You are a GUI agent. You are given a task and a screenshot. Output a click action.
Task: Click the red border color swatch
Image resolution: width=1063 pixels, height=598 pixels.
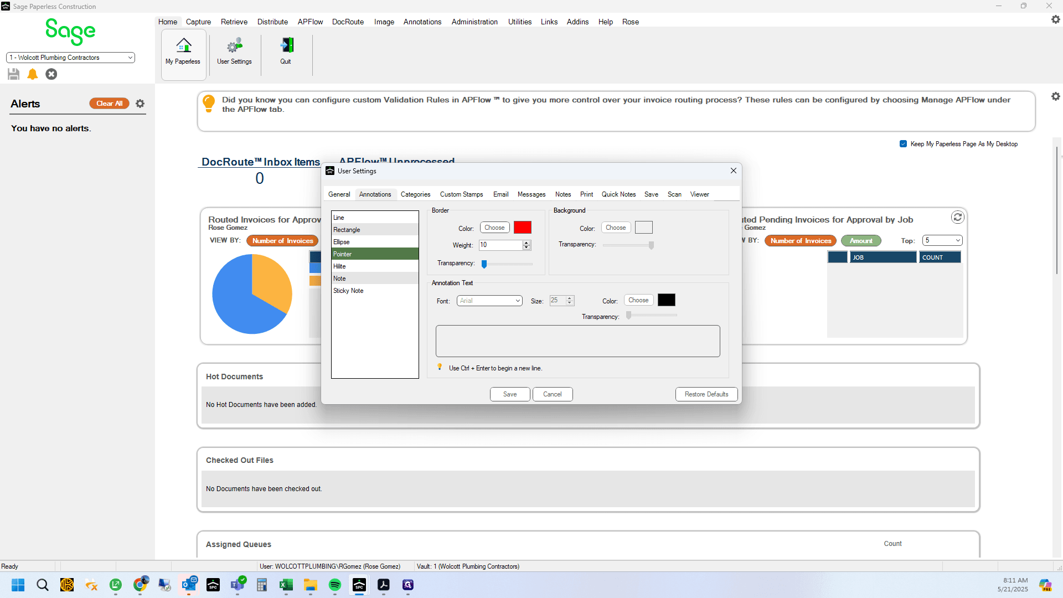(x=523, y=228)
